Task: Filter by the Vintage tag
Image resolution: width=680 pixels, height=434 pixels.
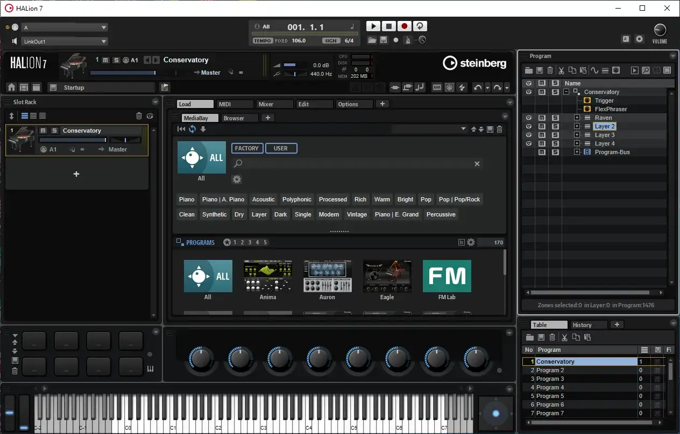Action: (357, 214)
